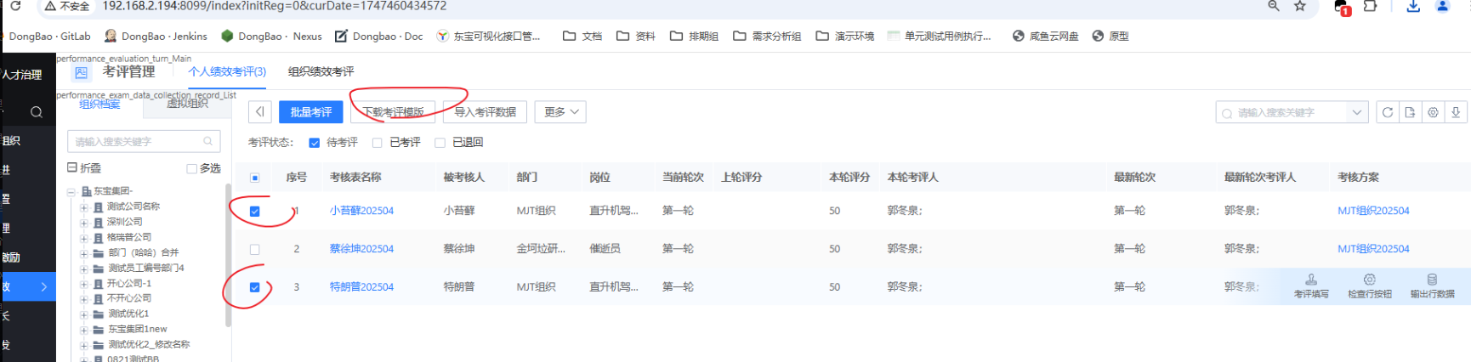Click the organization tree search input field
Image resolution: width=1471 pixels, height=362 pixels.
pyautogui.click(x=136, y=142)
